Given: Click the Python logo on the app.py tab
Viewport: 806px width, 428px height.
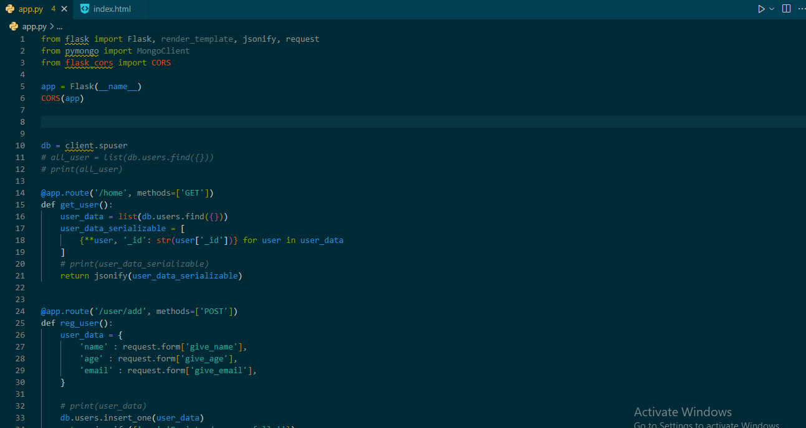Looking at the screenshot, I should (x=10, y=9).
